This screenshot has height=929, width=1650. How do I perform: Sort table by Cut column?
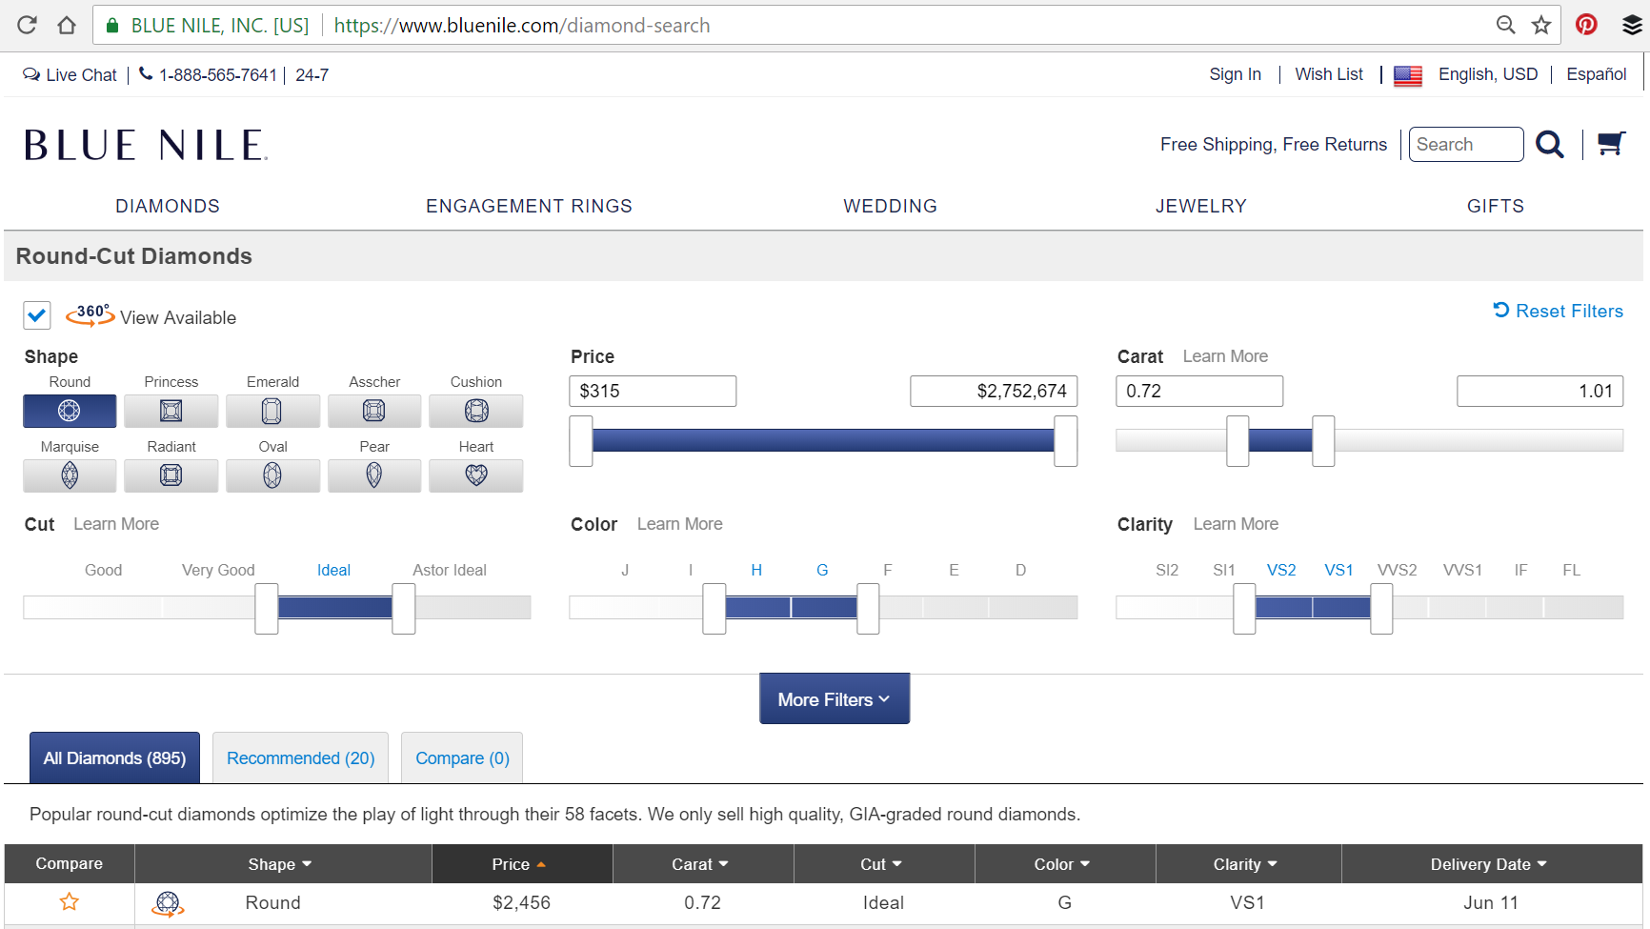[881, 864]
